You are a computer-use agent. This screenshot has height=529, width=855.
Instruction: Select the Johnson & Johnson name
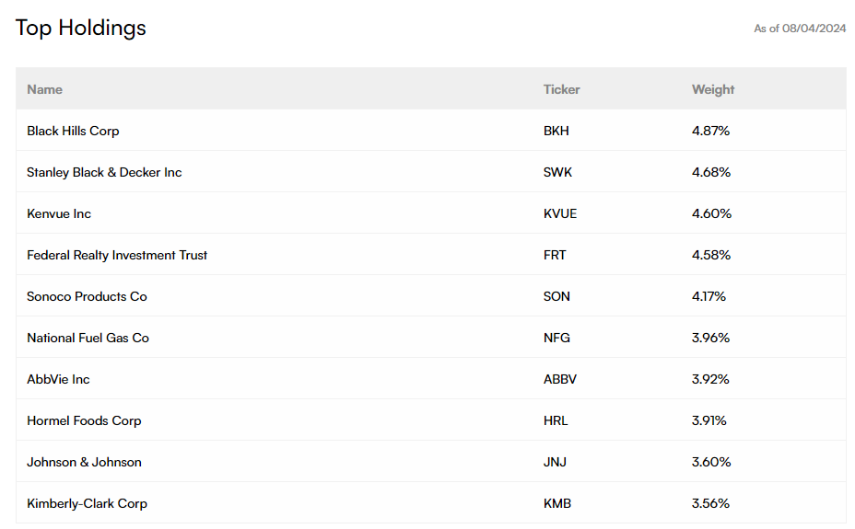click(x=84, y=462)
